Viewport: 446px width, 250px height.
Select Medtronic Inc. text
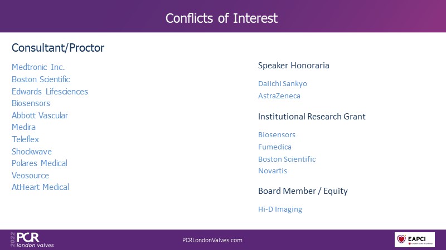[x=38, y=67]
